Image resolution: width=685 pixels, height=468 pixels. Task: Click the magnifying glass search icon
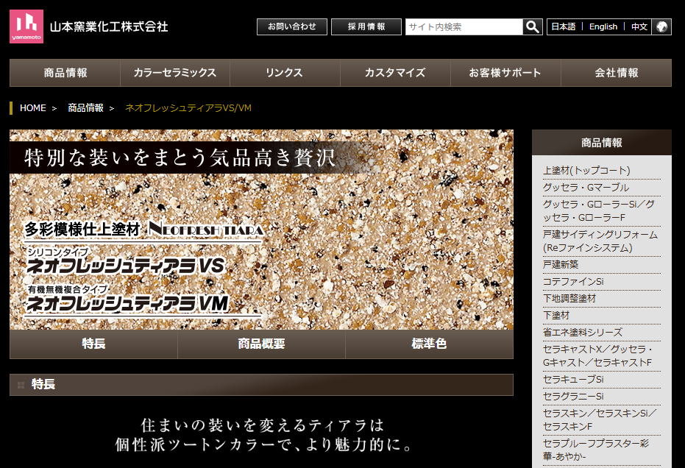pos(532,26)
